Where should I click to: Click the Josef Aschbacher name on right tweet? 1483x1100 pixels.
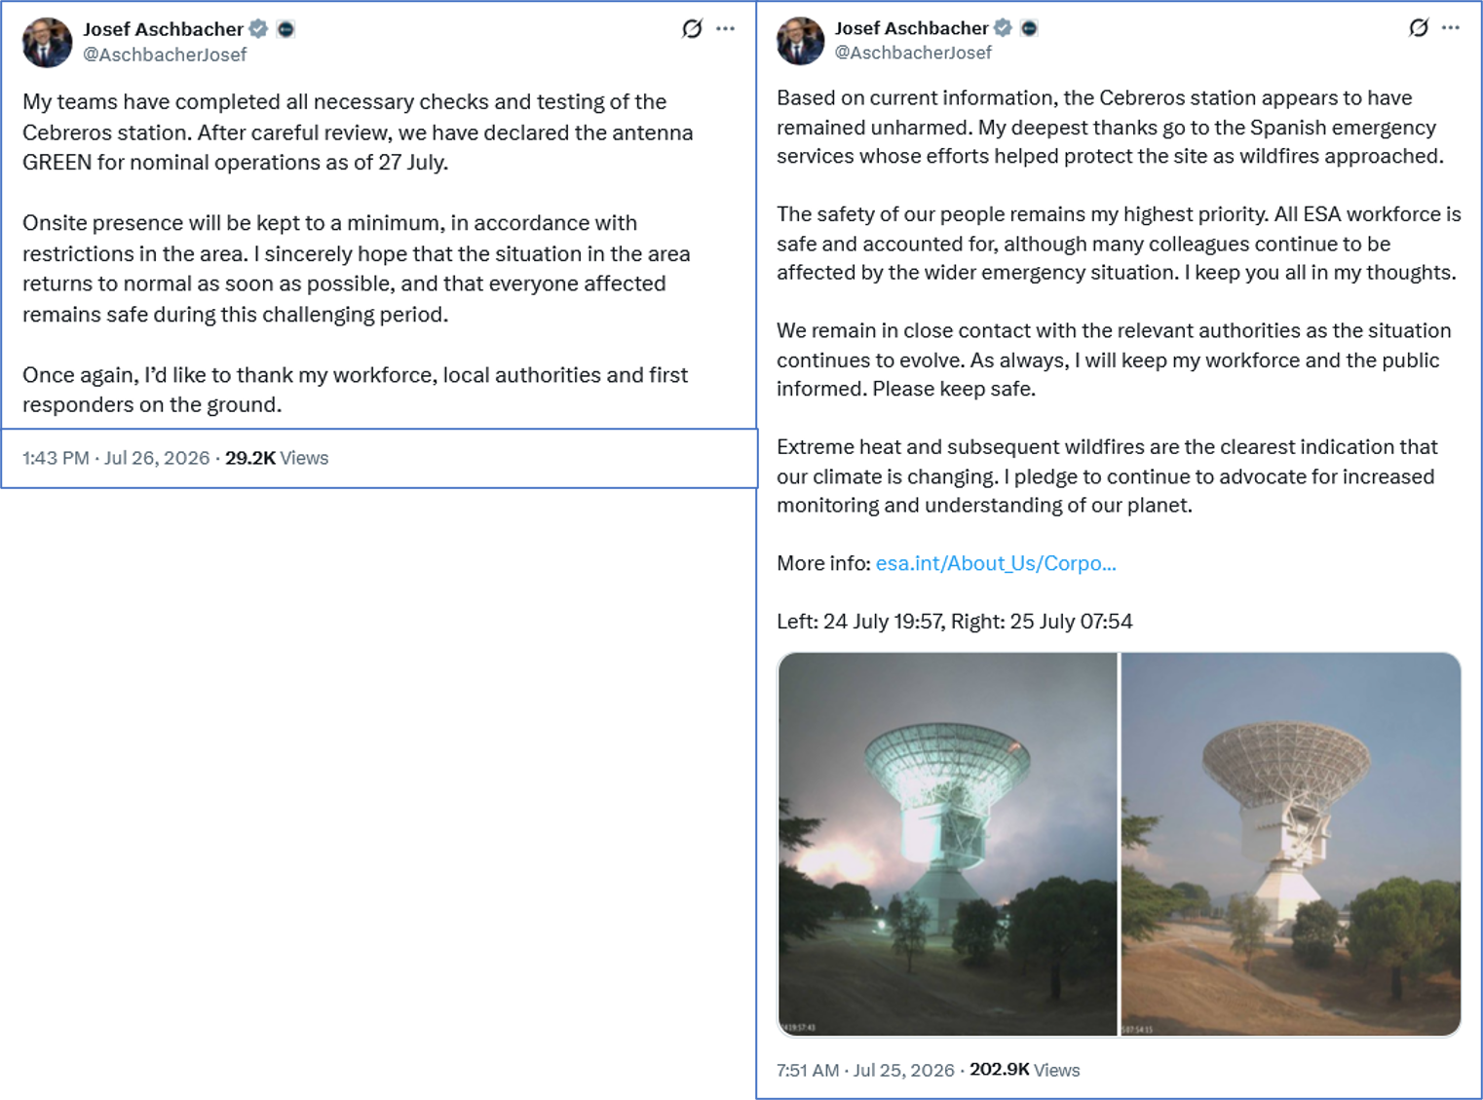(x=911, y=28)
